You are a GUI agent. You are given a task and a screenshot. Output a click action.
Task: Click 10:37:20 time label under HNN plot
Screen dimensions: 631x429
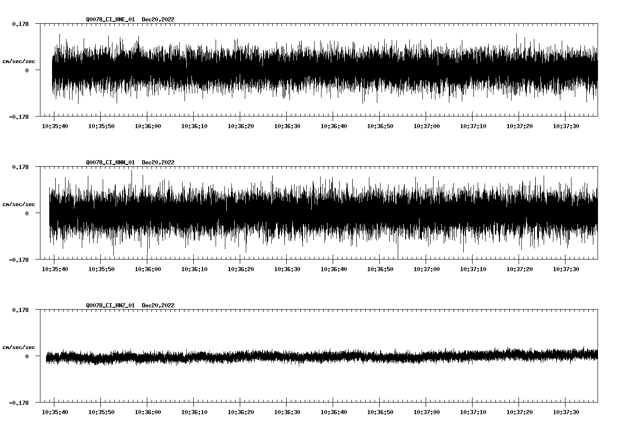pyautogui.click(x=519, y=269)
